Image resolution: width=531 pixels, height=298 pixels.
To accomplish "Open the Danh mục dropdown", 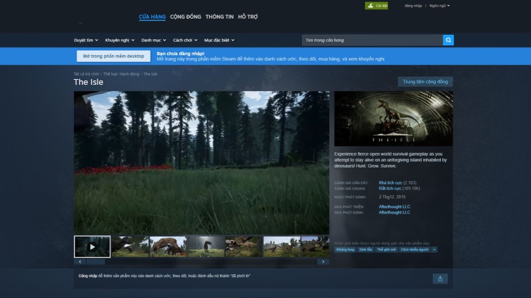I will (x=154, y=40).
